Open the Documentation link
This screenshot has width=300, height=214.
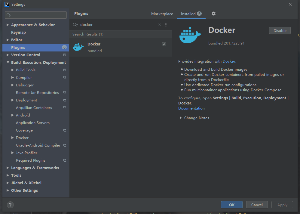point(191,108)
